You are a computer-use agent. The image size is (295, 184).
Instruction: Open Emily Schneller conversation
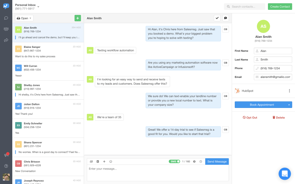click(x=48, y=128)
